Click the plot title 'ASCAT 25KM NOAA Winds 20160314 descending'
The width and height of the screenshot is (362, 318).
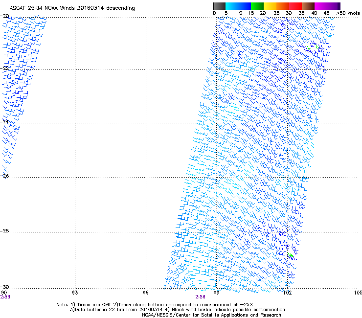click(72, 8)
